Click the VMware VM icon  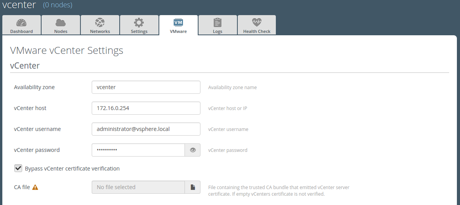click(178, 22)
